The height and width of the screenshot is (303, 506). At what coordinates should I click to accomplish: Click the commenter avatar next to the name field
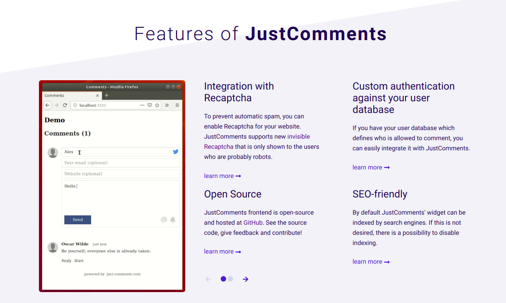(53, 153)
